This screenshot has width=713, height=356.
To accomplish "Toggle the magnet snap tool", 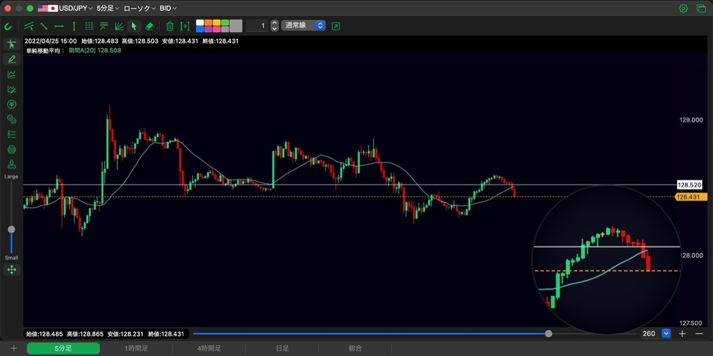I will [x=9, y=26].
